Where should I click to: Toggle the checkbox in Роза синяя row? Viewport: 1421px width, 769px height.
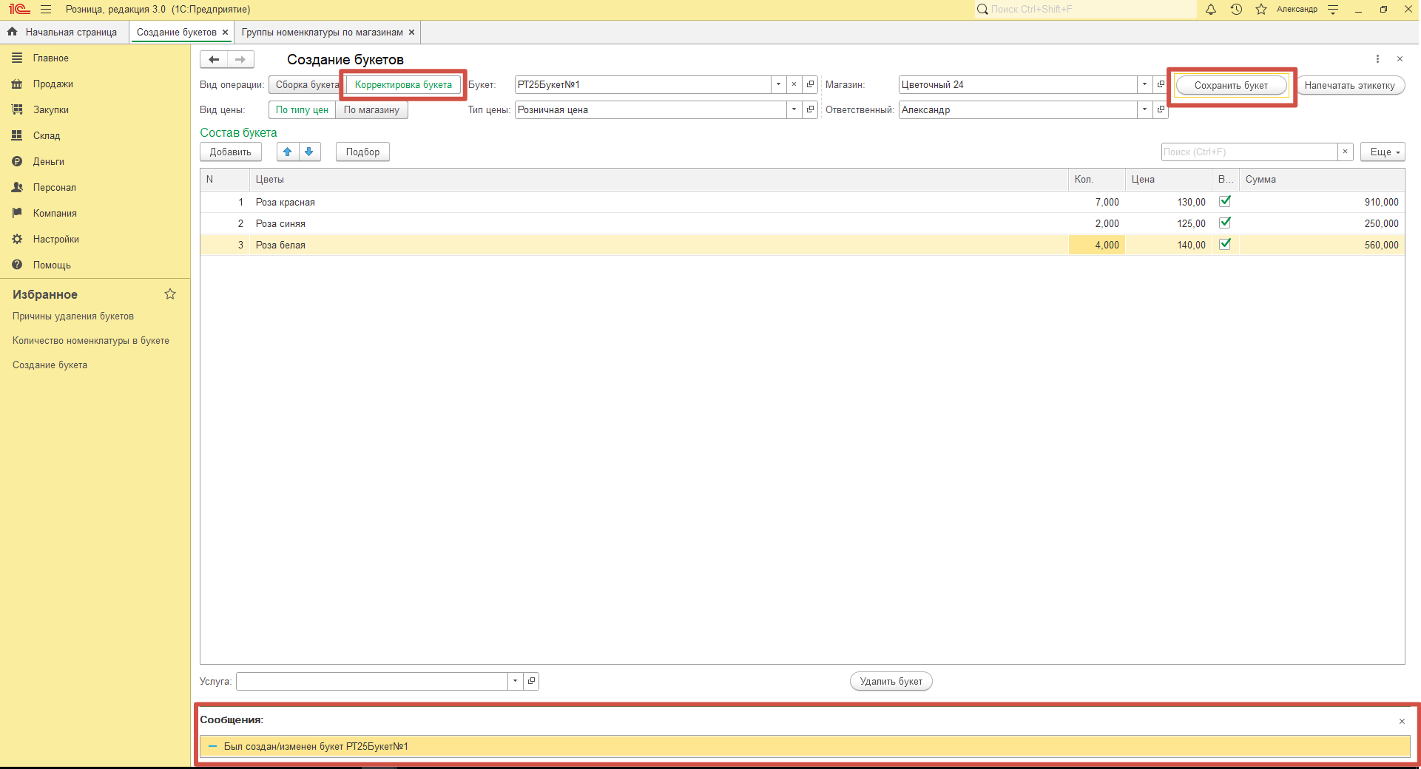(1225, 223)
